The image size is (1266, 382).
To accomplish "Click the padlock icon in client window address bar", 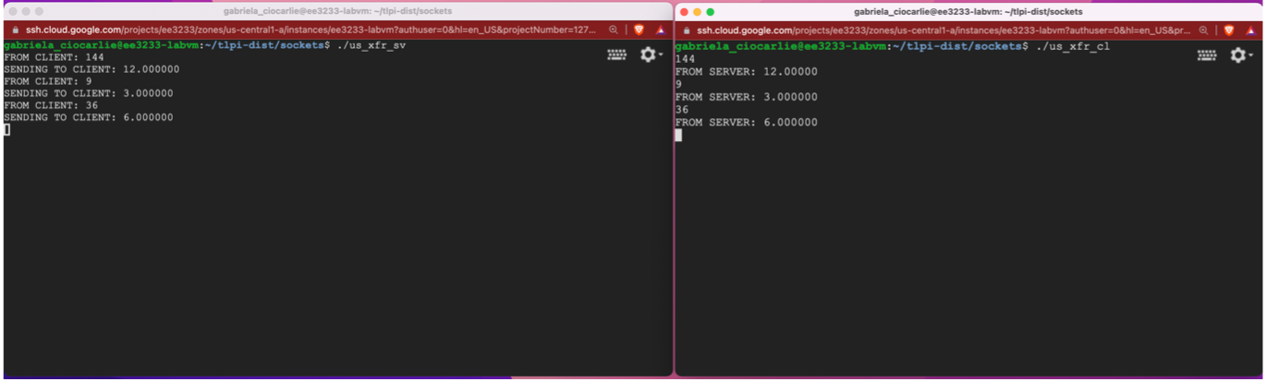I will (x=687, y=30).
